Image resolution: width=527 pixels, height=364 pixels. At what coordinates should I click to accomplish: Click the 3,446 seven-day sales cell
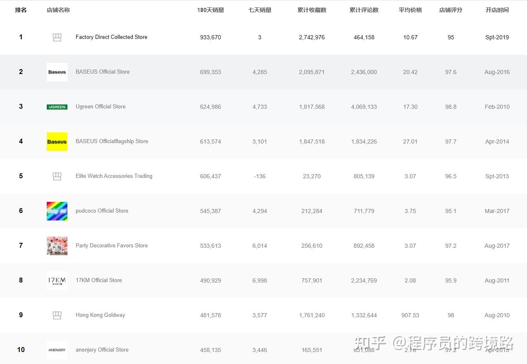[x=260, y=350]
